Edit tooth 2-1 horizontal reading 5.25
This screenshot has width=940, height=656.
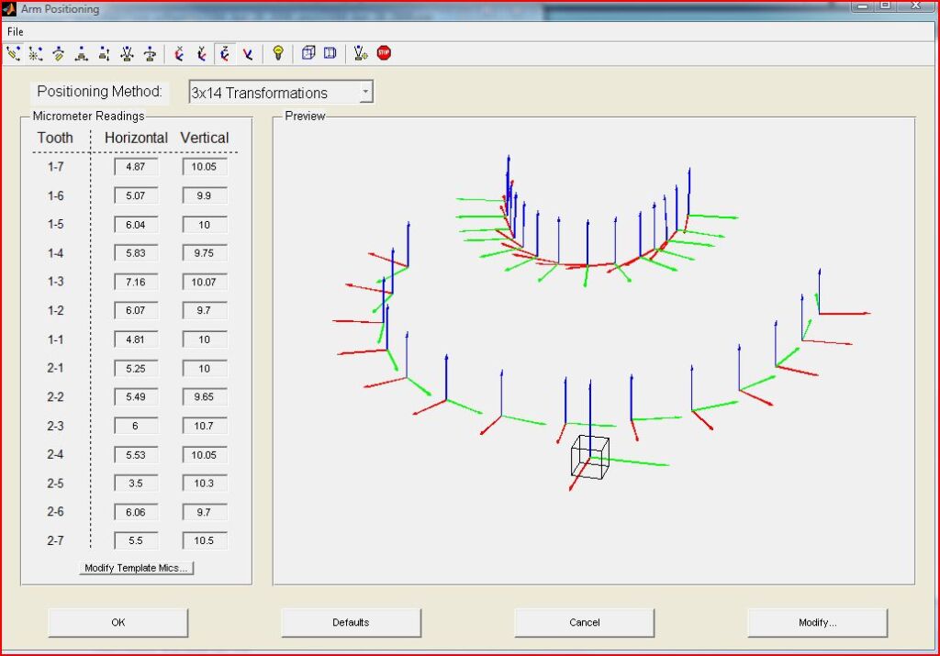(136, 369)
